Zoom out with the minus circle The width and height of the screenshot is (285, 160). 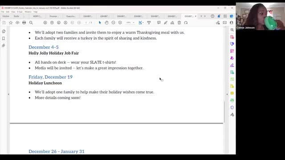coord(113,23)
